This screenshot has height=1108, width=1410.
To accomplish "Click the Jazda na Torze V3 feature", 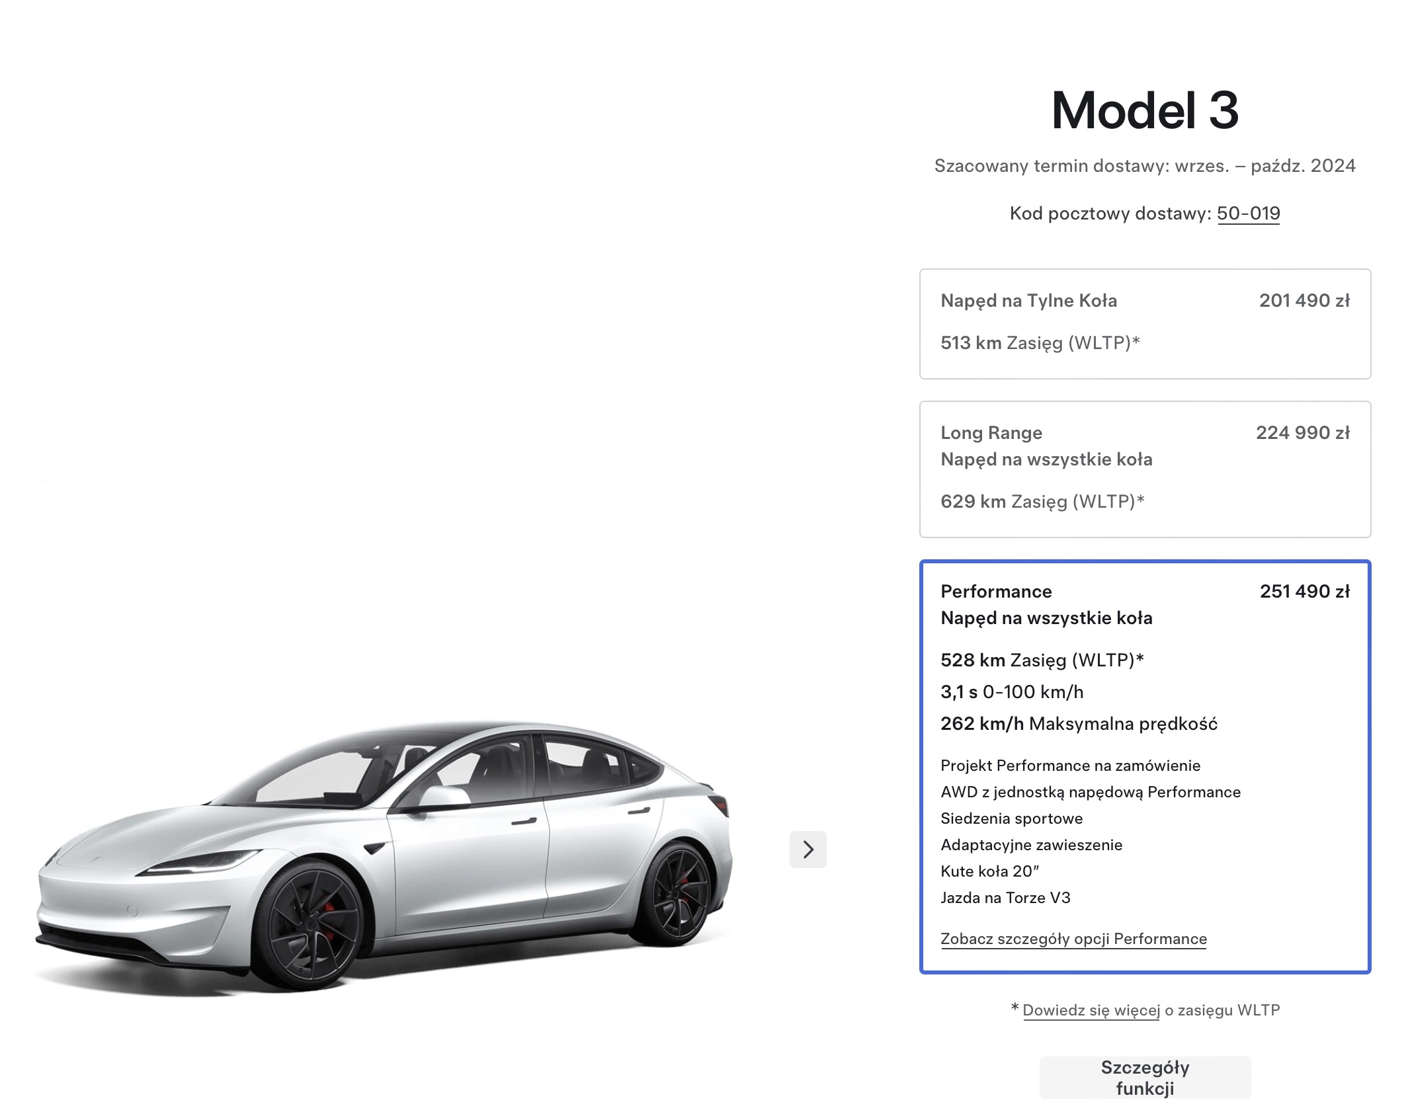I will click(x=1005, y=898).
